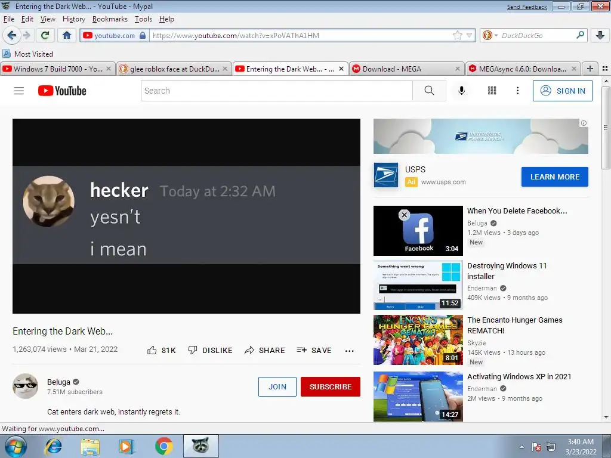Switch to Windows 7 Build 7000 tab
Screen dimensions: 611x458
pos(58,69)
